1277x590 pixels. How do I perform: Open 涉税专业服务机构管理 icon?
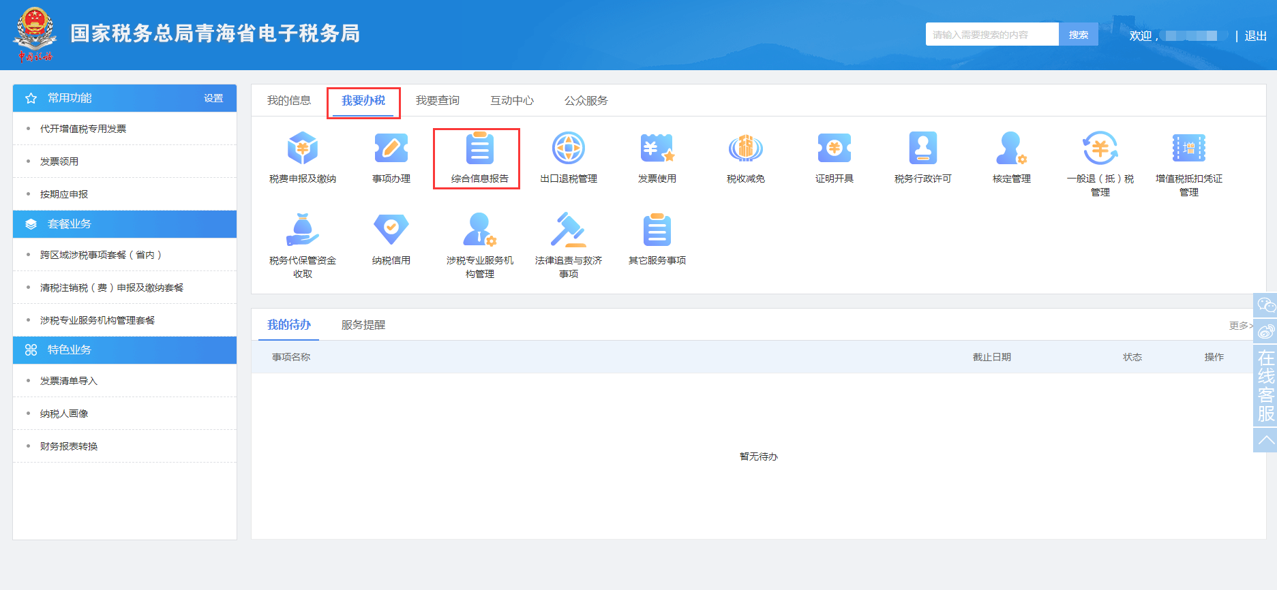[480, 230]
